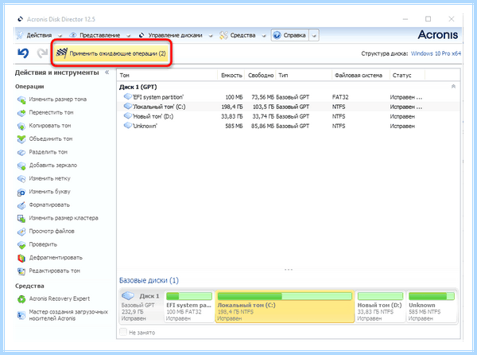Select the move volume icon (Переместить том)
477x355 pixels.
(21, 113)
